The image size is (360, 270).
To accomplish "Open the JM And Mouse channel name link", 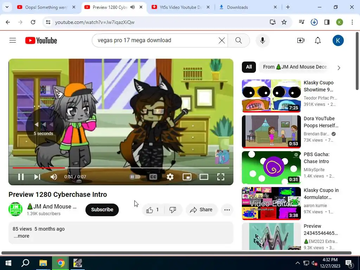I will (52, 206).
